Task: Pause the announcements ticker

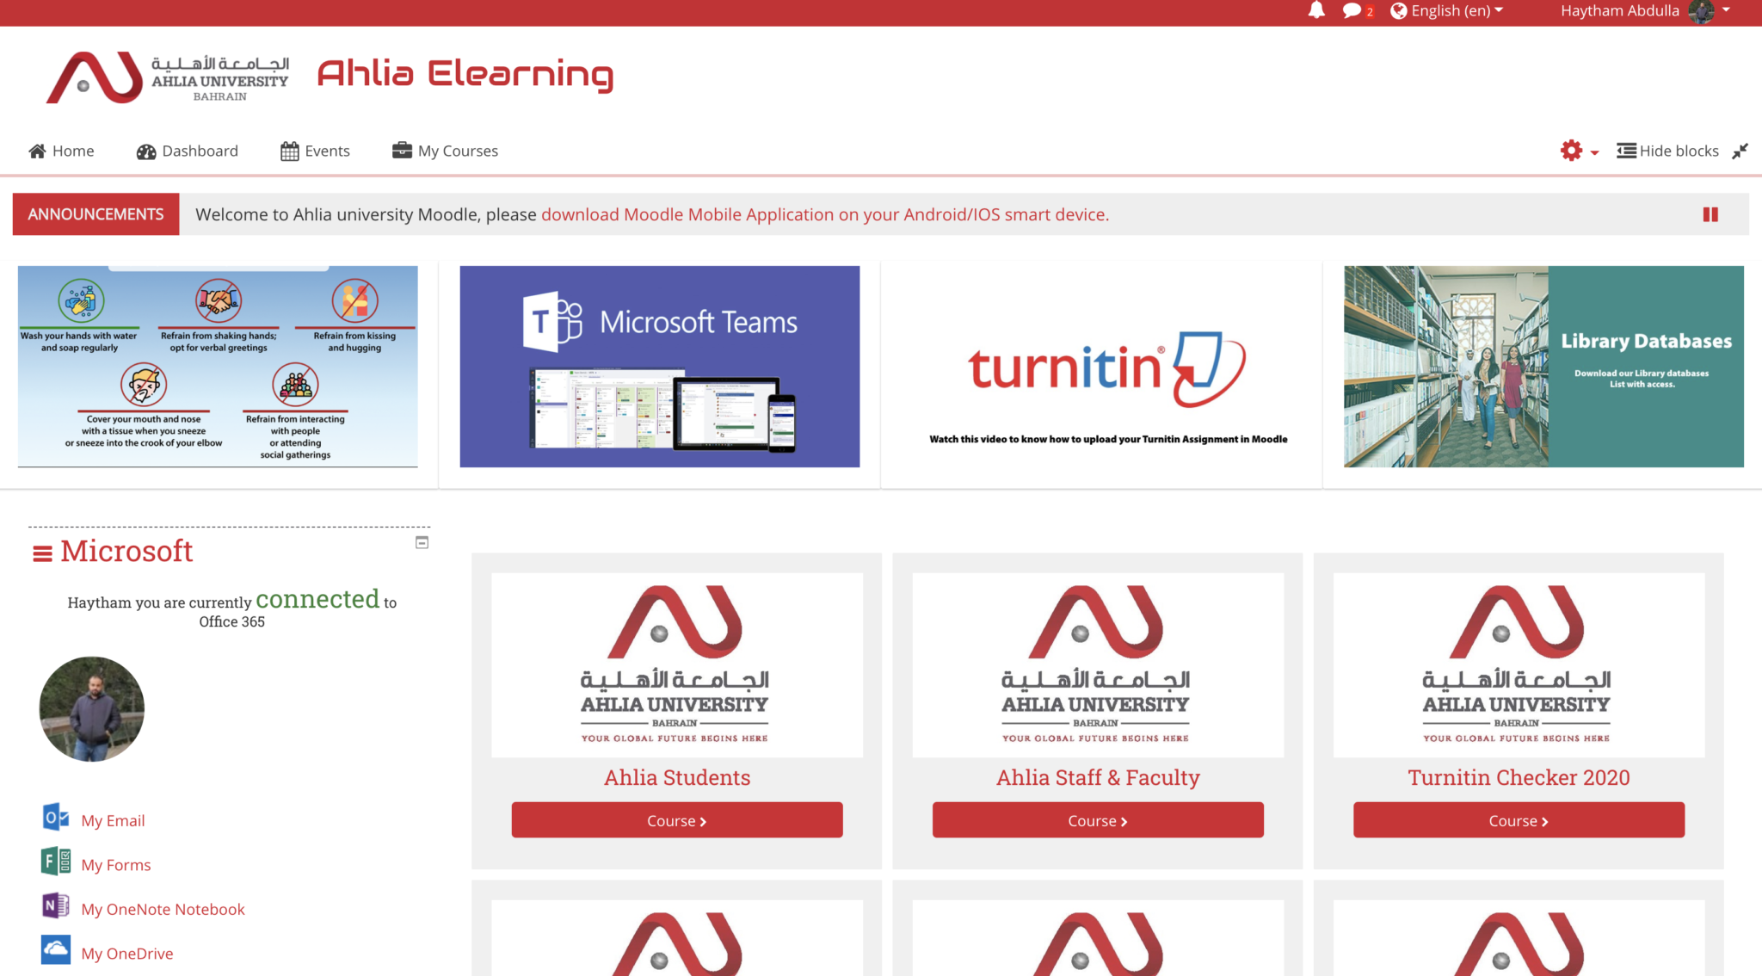Action: [x=1710, y=214]
